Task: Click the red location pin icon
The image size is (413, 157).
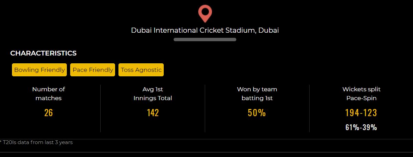Action: point(205,14)
